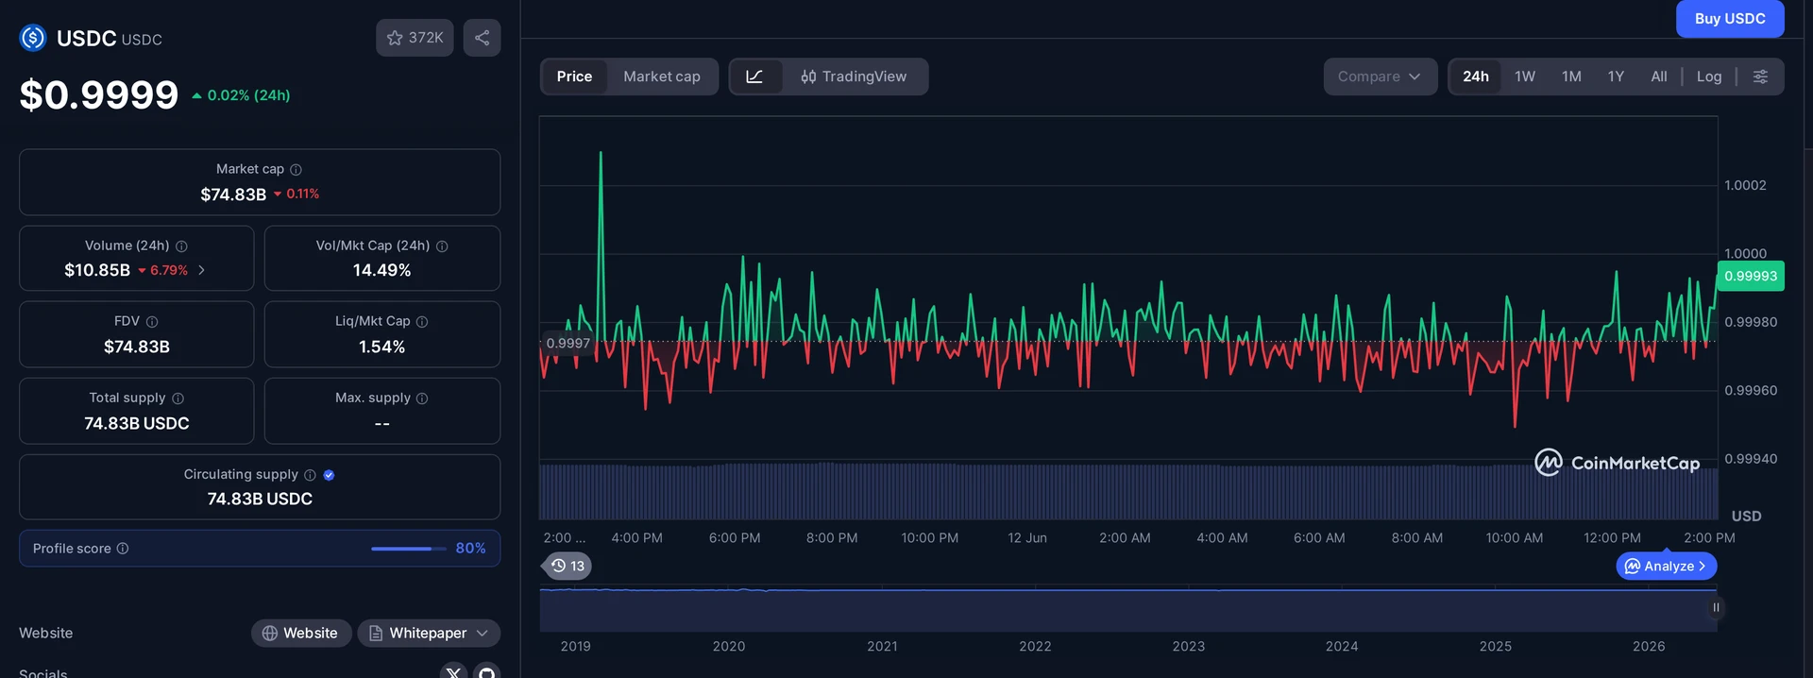Click the historical range overview chart

1128,608
